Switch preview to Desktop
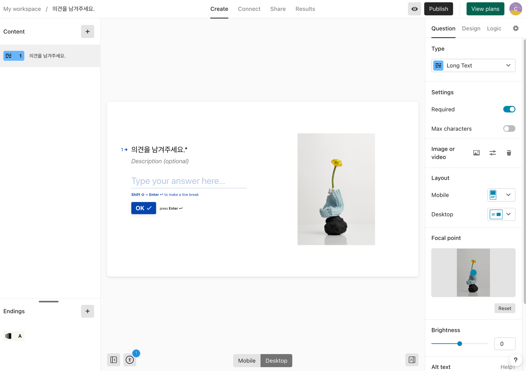This screenshot has width=526, height=371. tap(276, 360)
